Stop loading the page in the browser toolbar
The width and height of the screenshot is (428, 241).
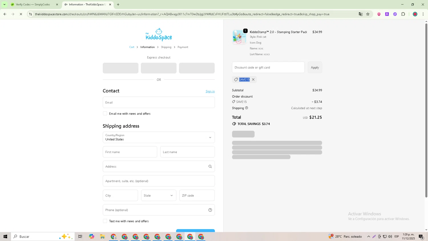pyautogui.click(x=21, y=14)
